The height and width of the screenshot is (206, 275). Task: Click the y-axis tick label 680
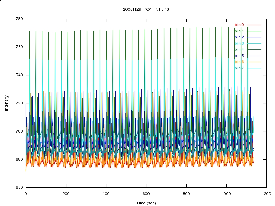click(x=19, y=159)
